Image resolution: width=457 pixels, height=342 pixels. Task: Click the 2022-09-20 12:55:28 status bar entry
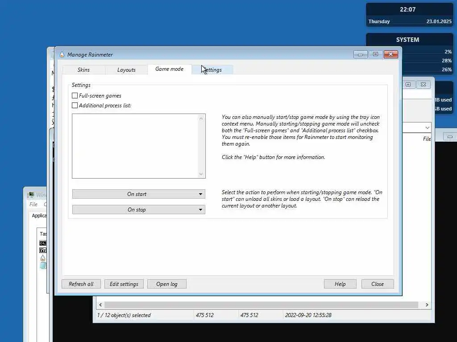(x=308, y=315)
